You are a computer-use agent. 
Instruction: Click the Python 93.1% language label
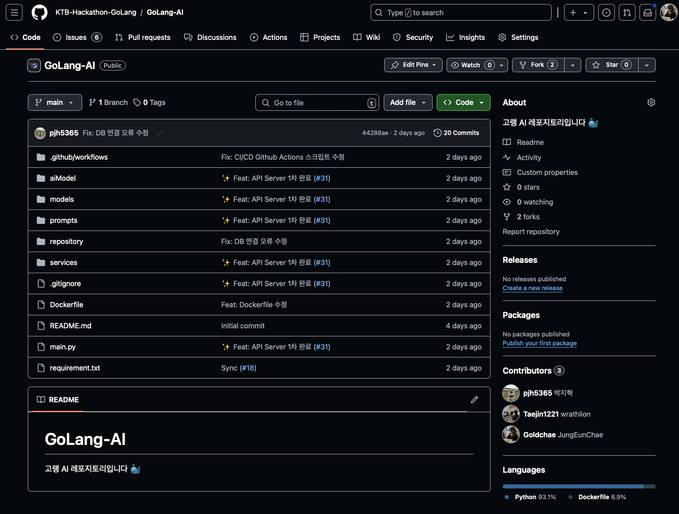tap(530, 497)
